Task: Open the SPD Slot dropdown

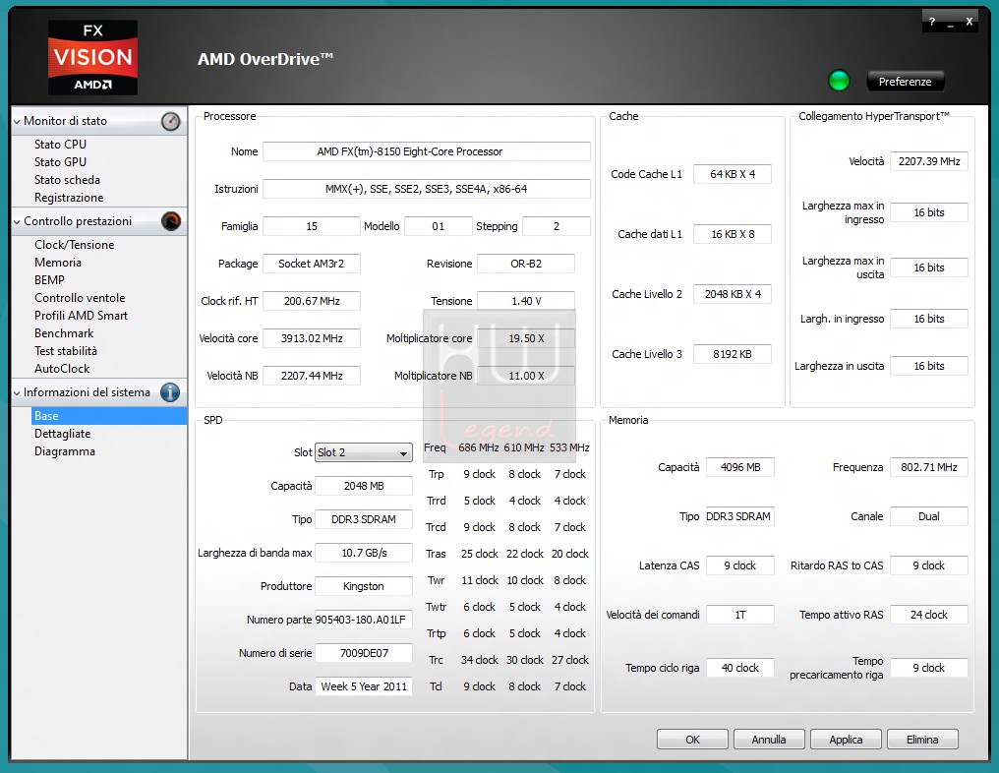Action: tap(364, 452)
